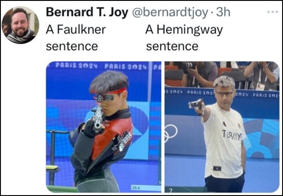Click the 20.4 label in left photo

pyautogui.click(x=135, y=188)
